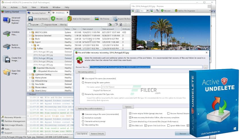Click the Restore Partitions sidebar icon

[x=7, y=47]
